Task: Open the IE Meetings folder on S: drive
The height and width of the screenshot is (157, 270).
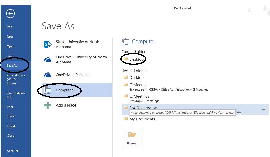Action: coord(139,85)
